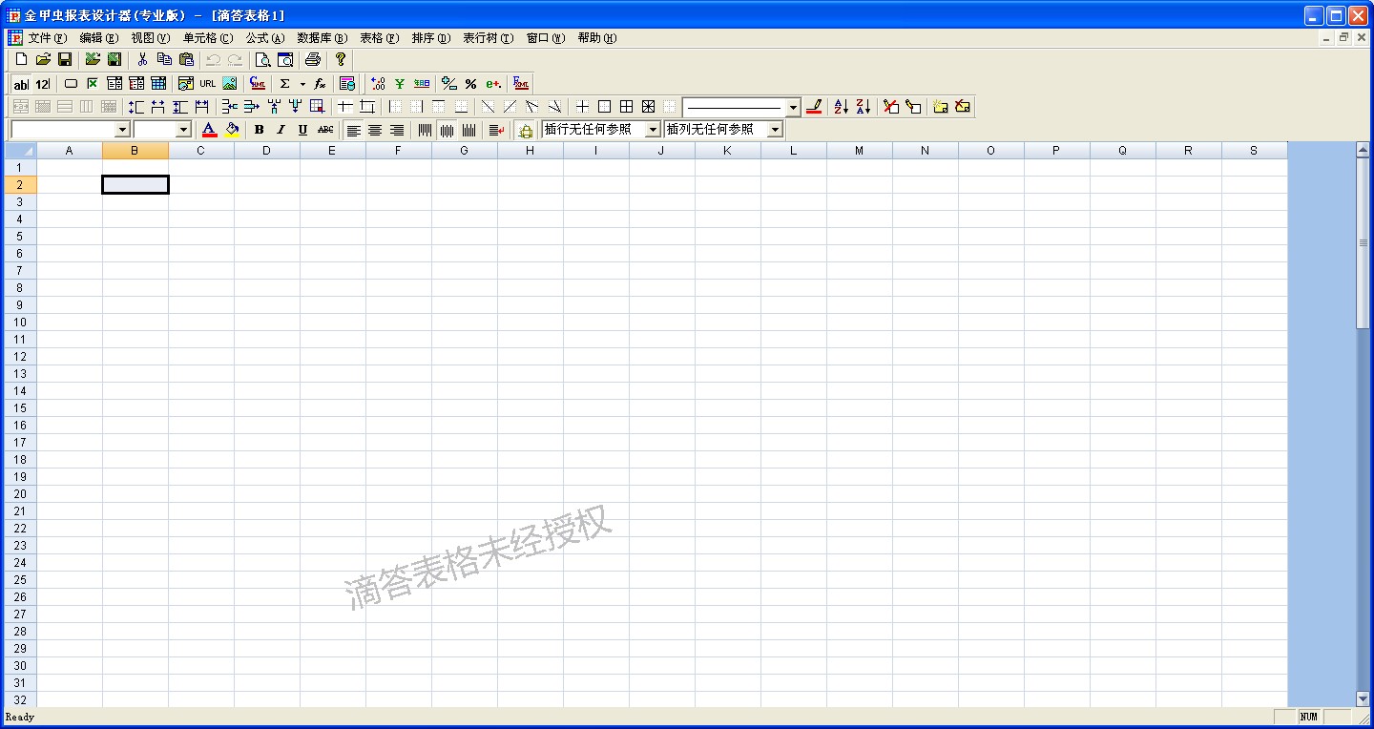Viewport: 1374px width, 729px height.
Task: Copy the selected cells
Action: pos(164,59)
